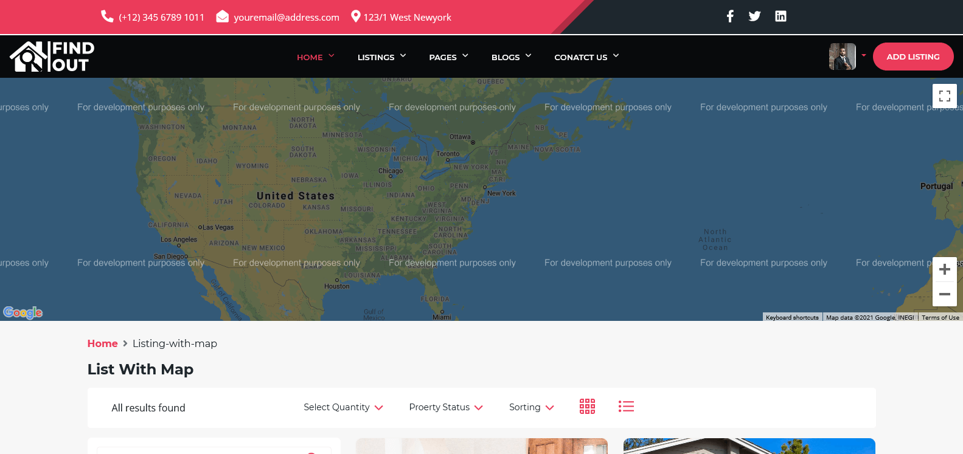Expand the Conatct Us menu

[x=586, y=57]
